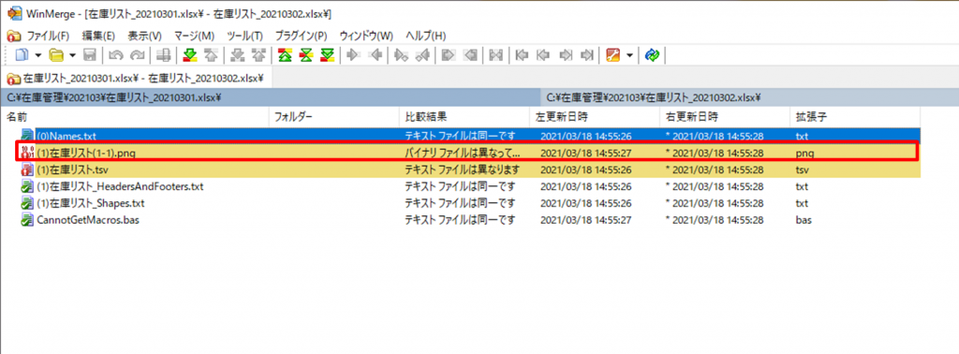Open the New document dropdown arrow
Image resolution: width=959 pixels, height=354 pixels.
point(37,55)
